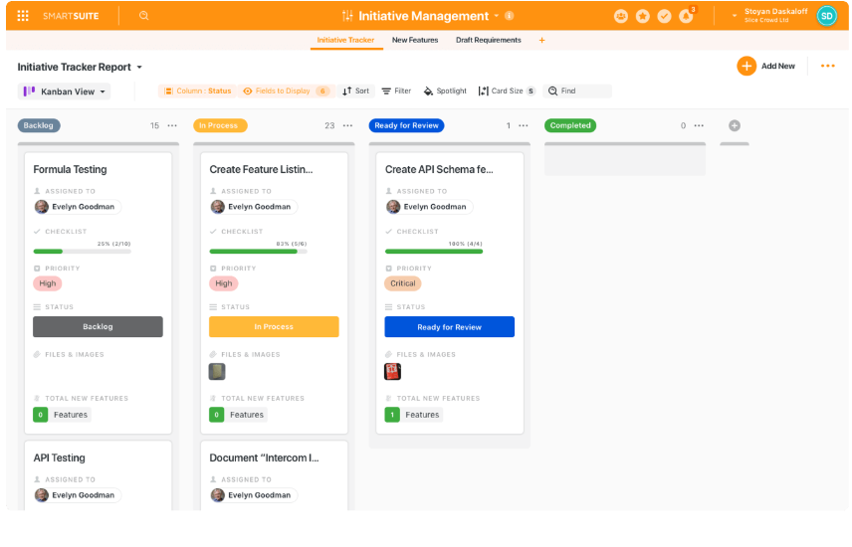Click the favorites star icon in the header
The image size is (852, 547).
coord(643,16)
